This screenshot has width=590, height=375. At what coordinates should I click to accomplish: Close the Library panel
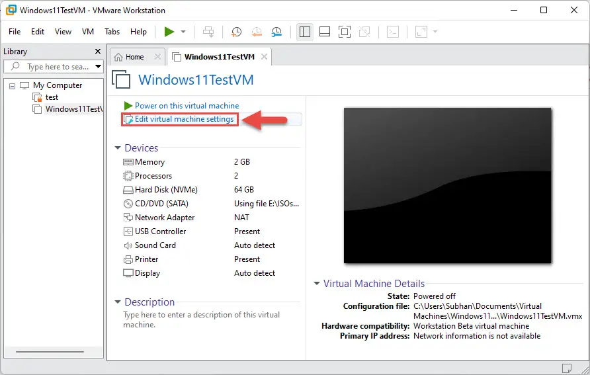pos(98,51)
